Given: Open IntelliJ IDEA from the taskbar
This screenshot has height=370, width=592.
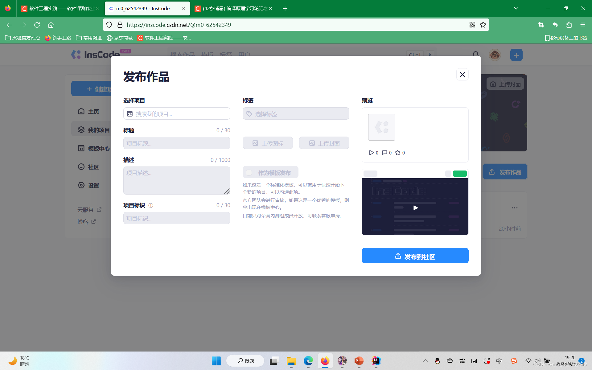Looking at the screenshot, I should click(x=376, y=361).
